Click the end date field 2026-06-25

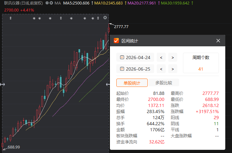[x=135, y=69]
